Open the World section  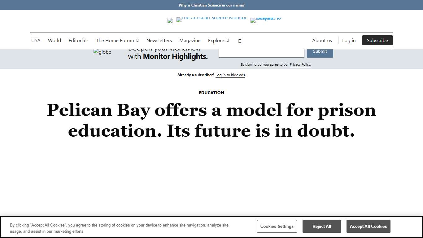click(x=55, y=40)
